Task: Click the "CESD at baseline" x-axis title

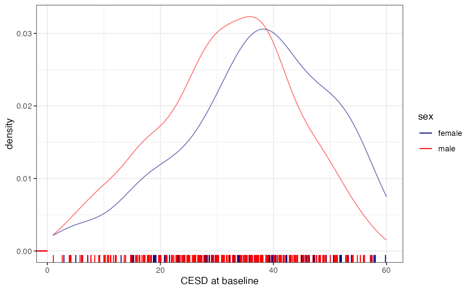Action: click(219, 281)
